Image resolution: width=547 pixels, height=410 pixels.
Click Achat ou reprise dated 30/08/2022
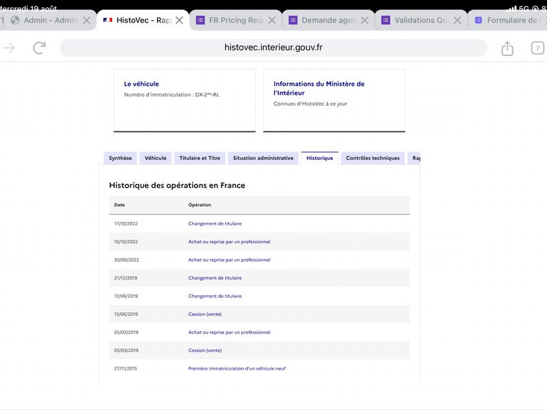coord(229,260)
